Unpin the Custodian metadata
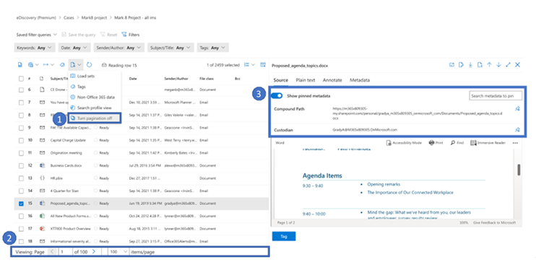This screenshot has width=536, height=265. [x=517, y=130]
